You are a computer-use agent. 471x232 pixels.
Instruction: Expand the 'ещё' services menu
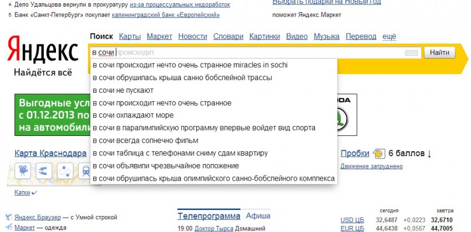tap(390, 36)
